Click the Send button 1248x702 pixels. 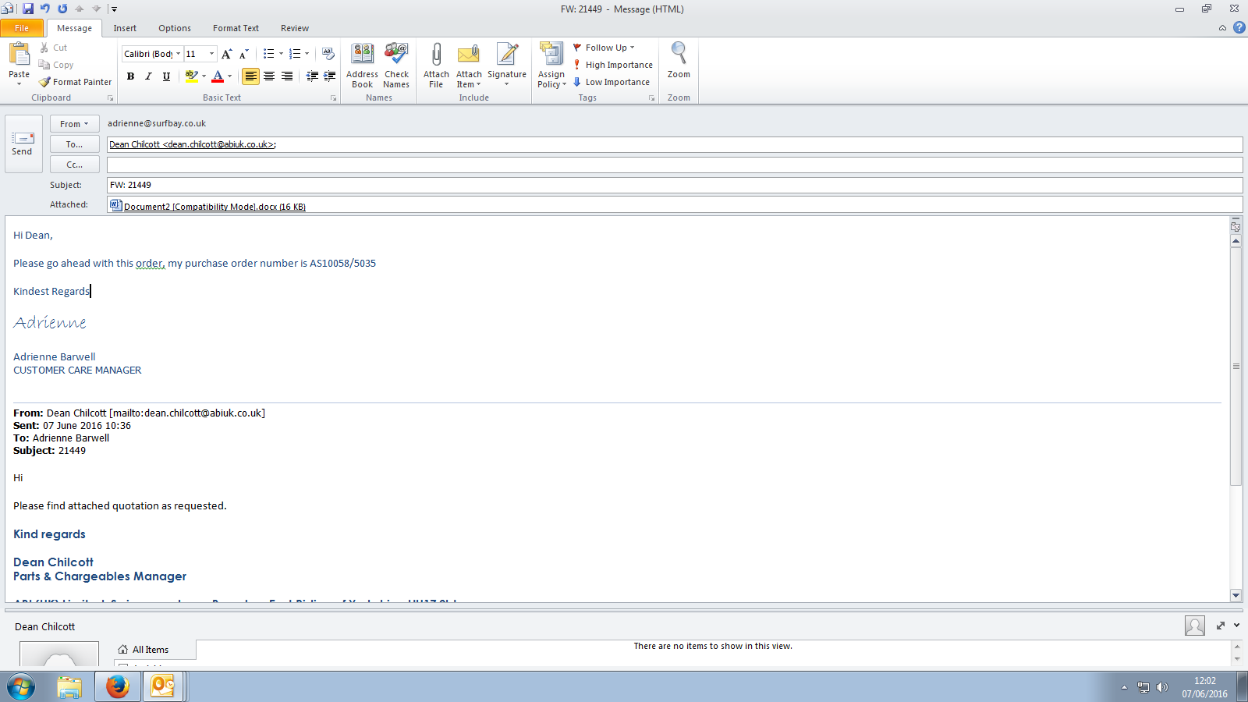pos(23,144)
